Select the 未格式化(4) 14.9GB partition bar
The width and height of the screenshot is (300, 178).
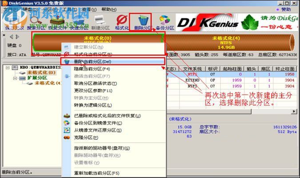[x=229, y=43]
